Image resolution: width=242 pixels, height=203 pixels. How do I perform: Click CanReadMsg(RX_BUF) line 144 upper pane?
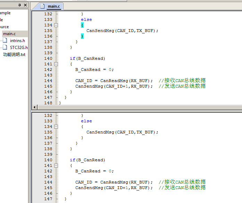click(x=126, y=81)
